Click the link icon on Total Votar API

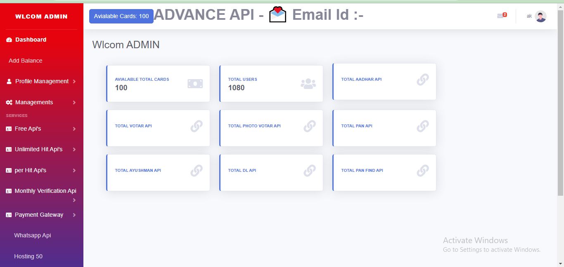point(197,126)
